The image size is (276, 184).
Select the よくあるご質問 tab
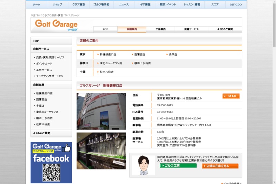pos(225,29)
